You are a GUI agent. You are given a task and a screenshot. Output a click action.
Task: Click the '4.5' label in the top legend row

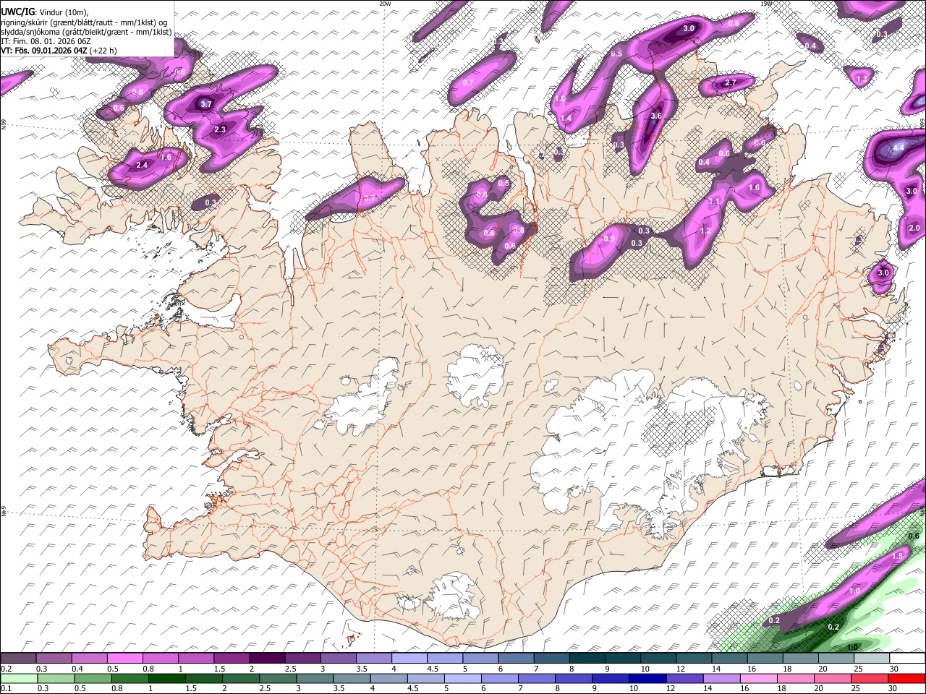click(x=433, y=669)
